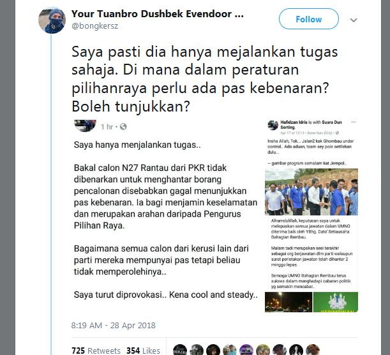This screenshot has height=355, width=390.
Task: Click the second liker avatar in the row
Action: tap(197, 350)
